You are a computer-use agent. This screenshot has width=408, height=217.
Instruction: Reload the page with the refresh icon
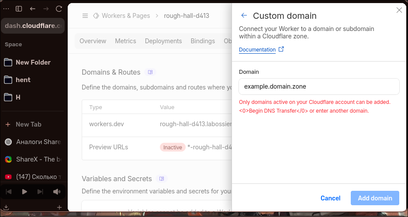point(59,8)
